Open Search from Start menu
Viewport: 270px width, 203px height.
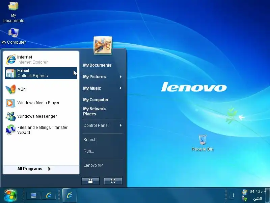point(103,140)
